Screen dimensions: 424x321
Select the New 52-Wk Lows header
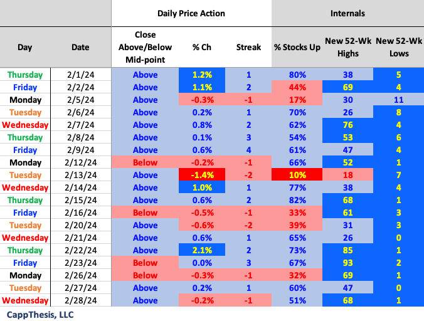399,47
